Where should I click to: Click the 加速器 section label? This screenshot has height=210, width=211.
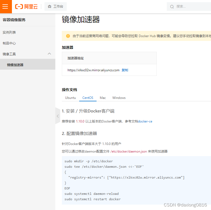pos(68,47)
